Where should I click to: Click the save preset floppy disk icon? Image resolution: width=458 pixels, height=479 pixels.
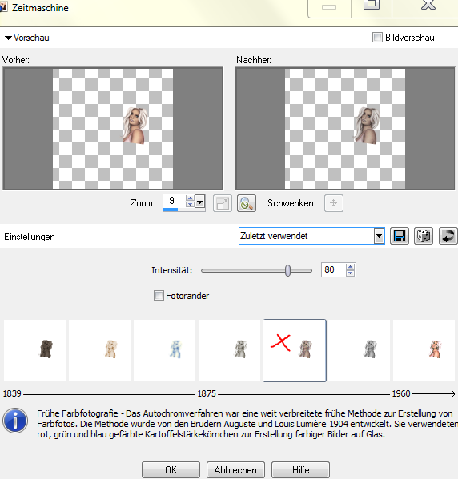click(x=400, y=236)
